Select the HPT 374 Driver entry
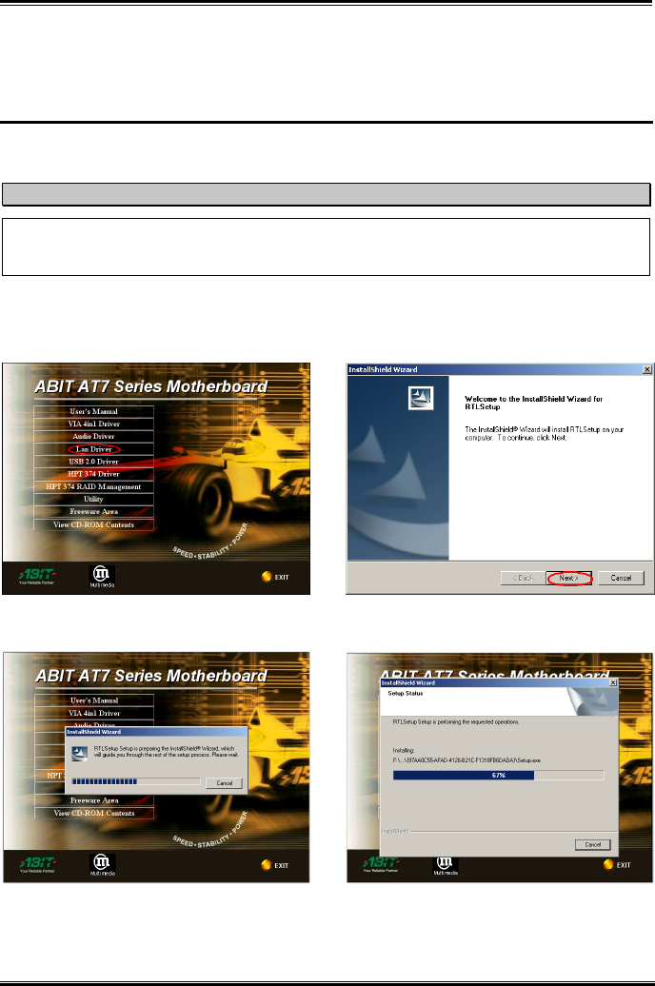Screen dimensions: 655x986 click(93, 474)
